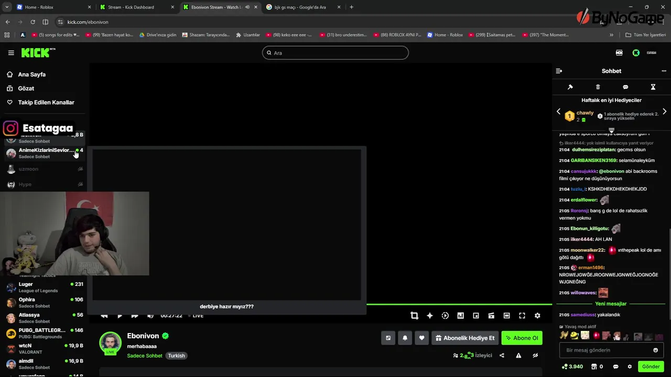
Task: Show previous top gifter with left chevron
Action: tap(558, 112)
